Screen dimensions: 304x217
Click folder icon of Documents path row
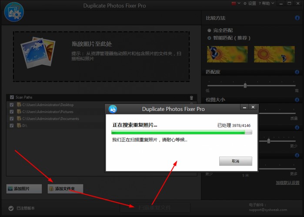click(x=19, y=118)
